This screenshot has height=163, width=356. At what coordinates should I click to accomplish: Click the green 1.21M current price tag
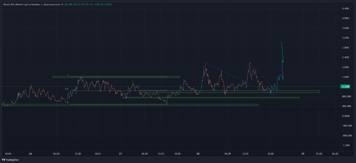coord(345,86)
